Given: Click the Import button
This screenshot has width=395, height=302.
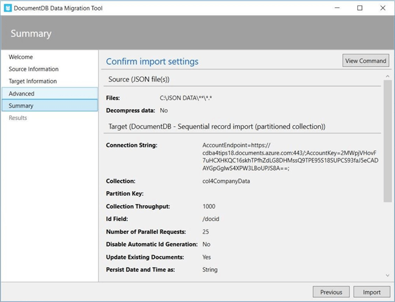Looking at the screenshot, I should [x=372, y=292].
